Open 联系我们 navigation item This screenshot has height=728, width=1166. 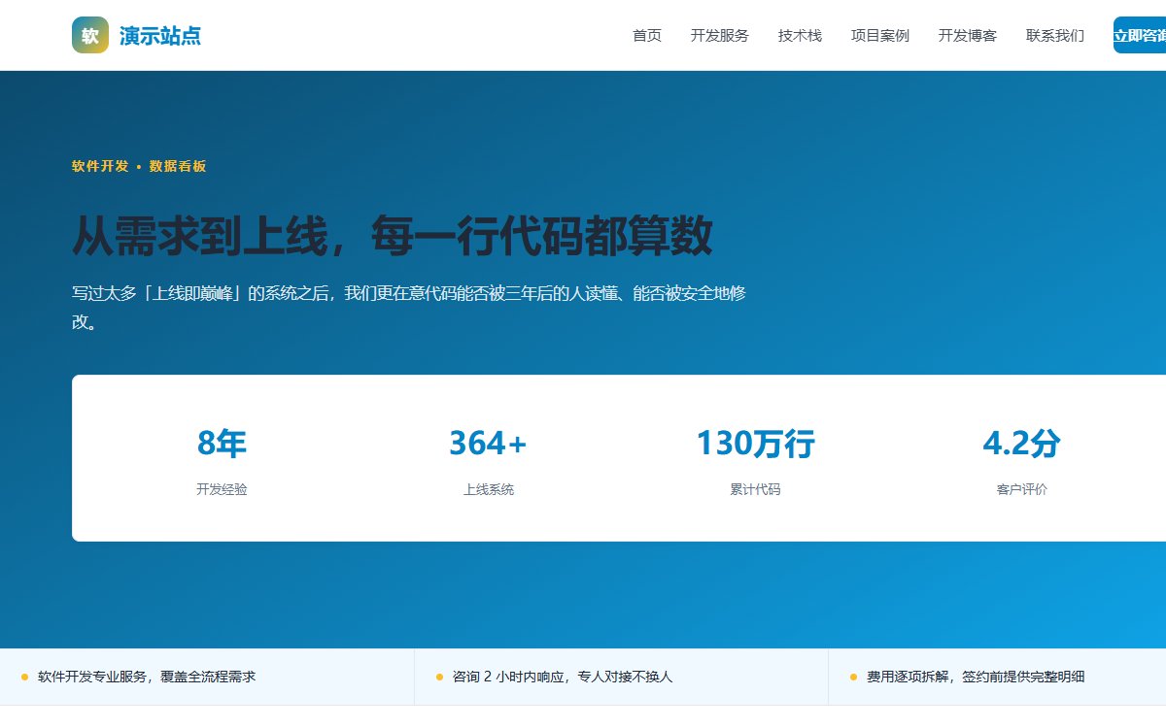tap(1055, 36)
